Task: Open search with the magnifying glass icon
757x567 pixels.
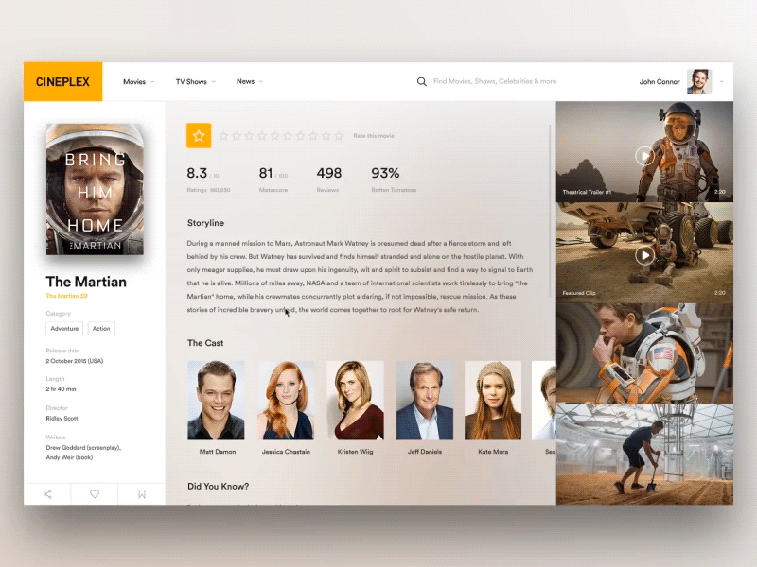Action: pos(421,82)
